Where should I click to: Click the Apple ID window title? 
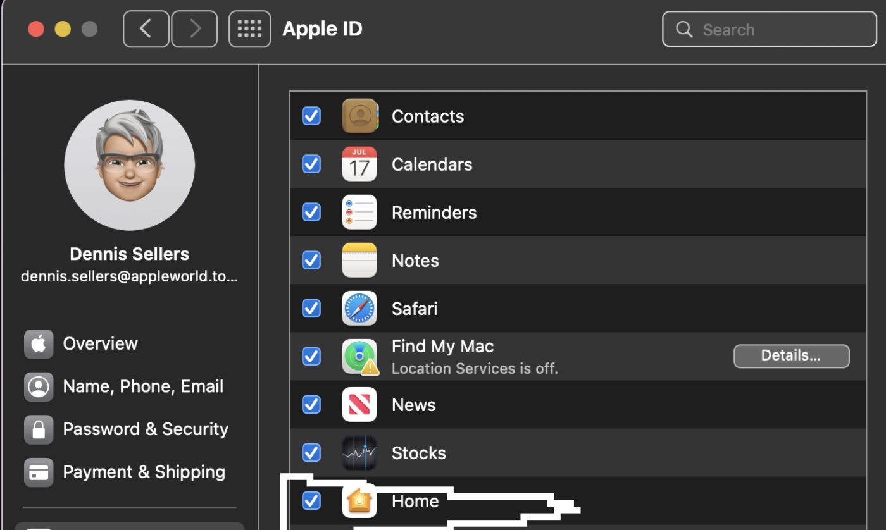coord(322,29)
